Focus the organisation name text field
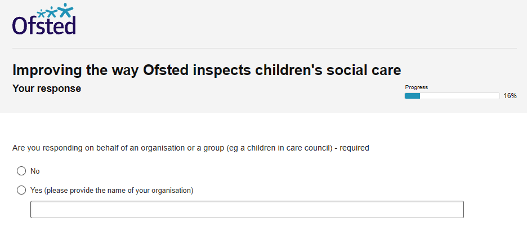Image resolution: width=527 pixels, height=234 pixels. pyautogui.click(x=247, y=209)
